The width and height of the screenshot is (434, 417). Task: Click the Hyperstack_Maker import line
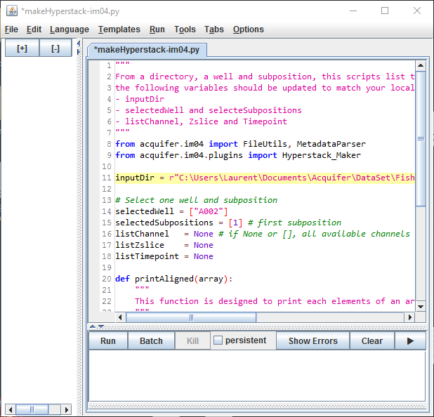tap(238, 155)
